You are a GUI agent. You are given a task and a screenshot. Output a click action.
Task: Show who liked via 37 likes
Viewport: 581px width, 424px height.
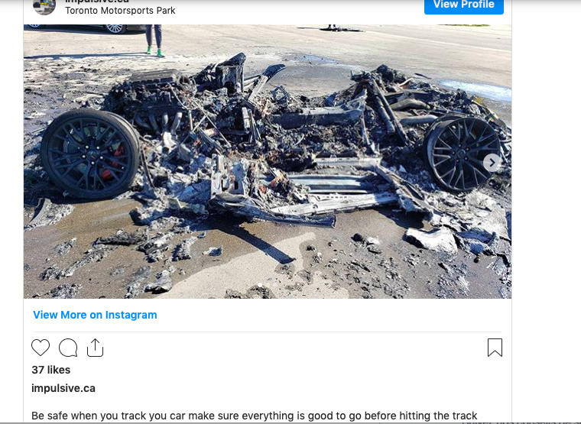50,370
